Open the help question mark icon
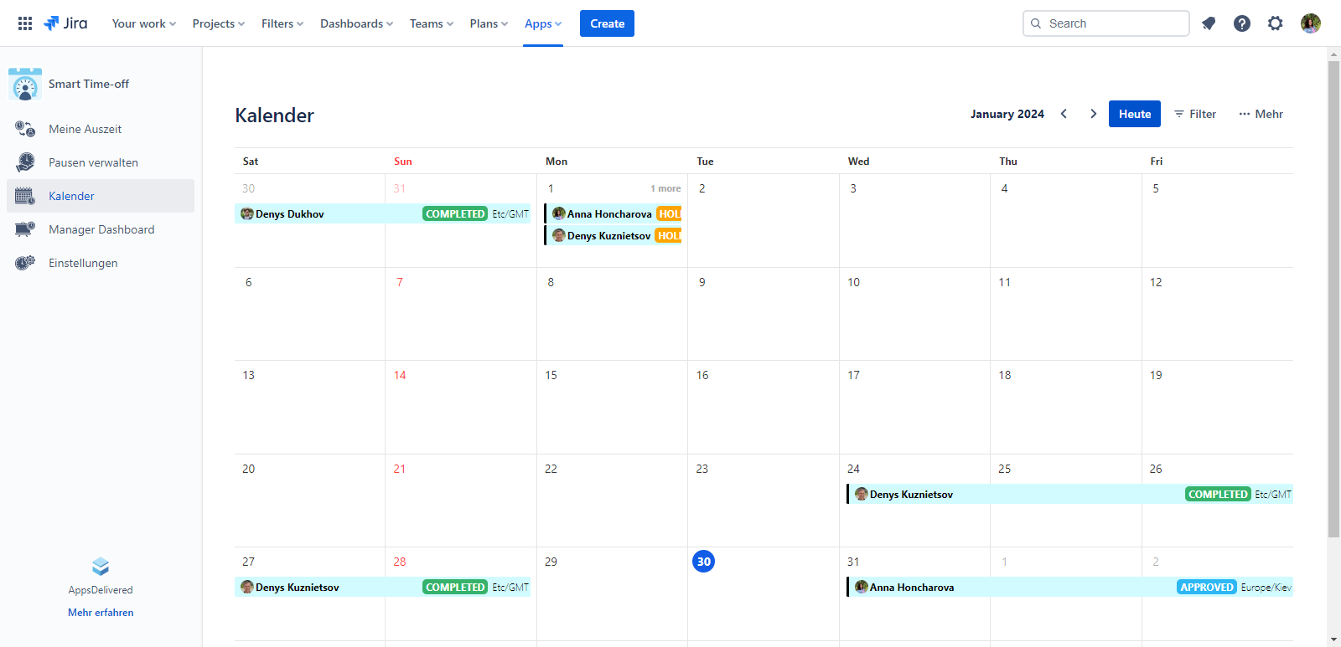The height and width of the screenshot is (647, 1341). pos(1242,23)
